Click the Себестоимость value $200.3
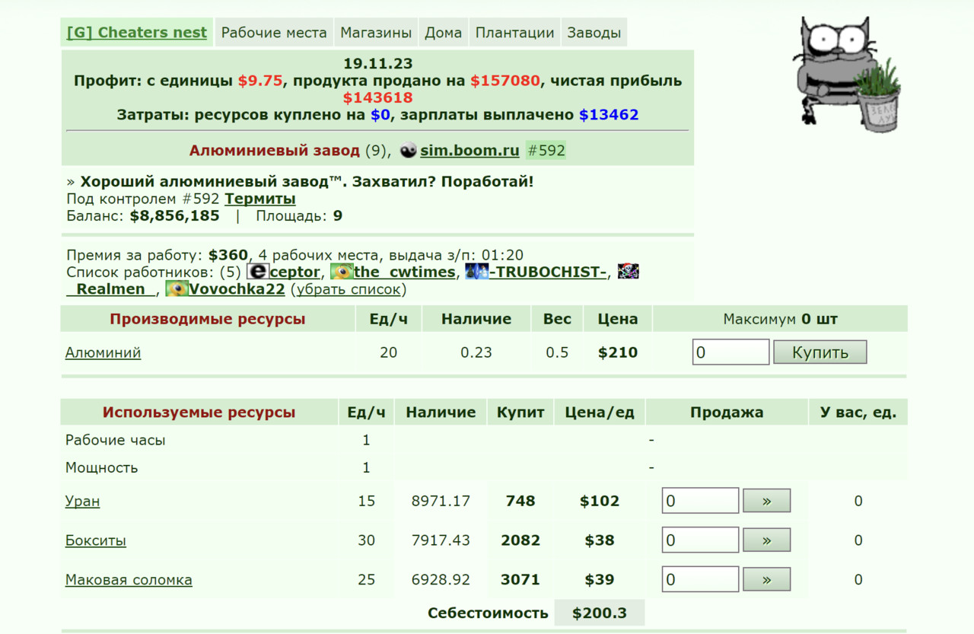This screenshot has height=634, width=974. coord(600,613)
